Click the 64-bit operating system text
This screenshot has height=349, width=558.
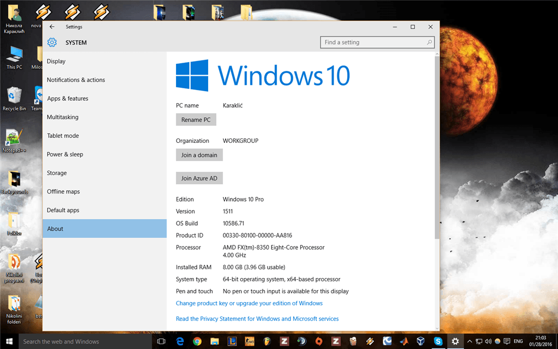(282, 279)
